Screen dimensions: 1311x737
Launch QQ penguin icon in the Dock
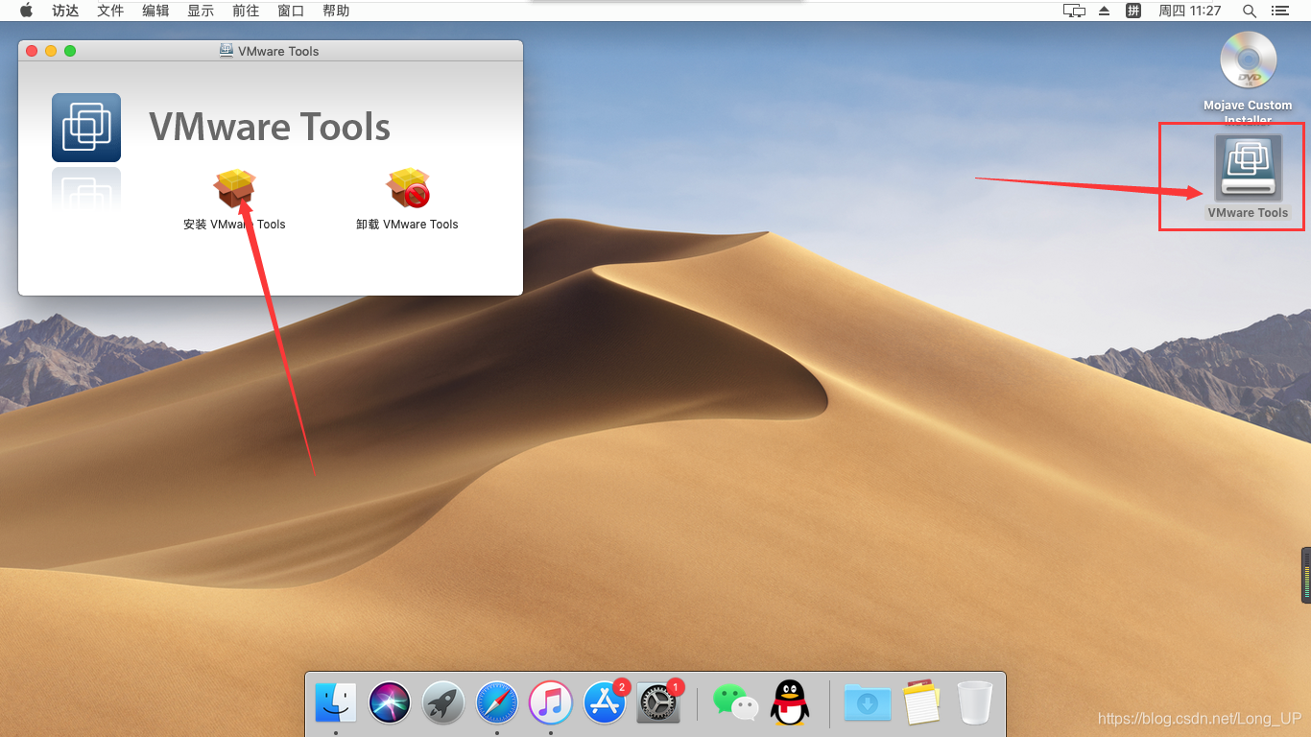pos(790,702)
